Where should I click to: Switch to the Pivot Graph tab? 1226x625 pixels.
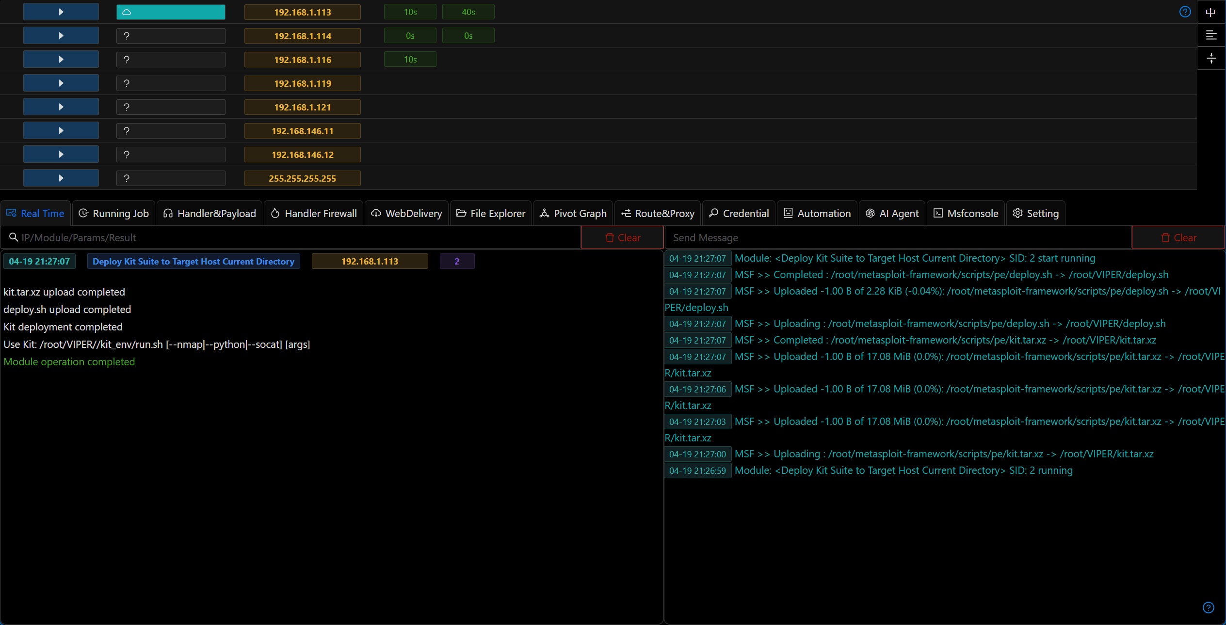click(573, 213)
